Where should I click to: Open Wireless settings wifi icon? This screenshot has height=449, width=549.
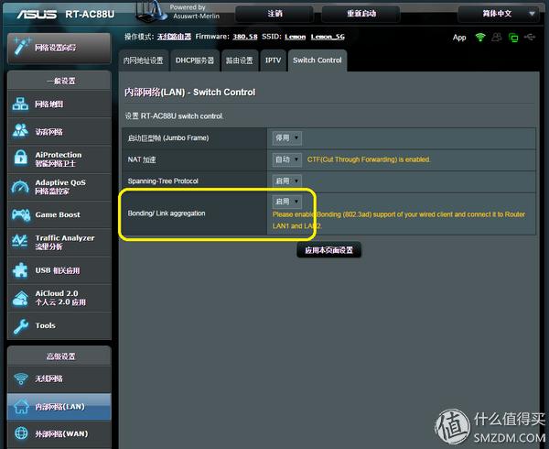tap(21, 378)
